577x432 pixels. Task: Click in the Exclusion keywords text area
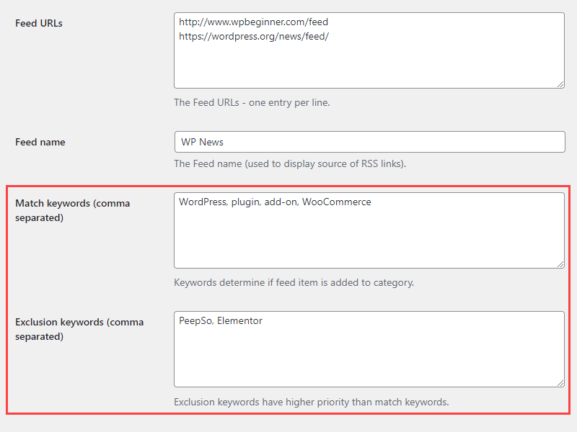pos(369,356)
